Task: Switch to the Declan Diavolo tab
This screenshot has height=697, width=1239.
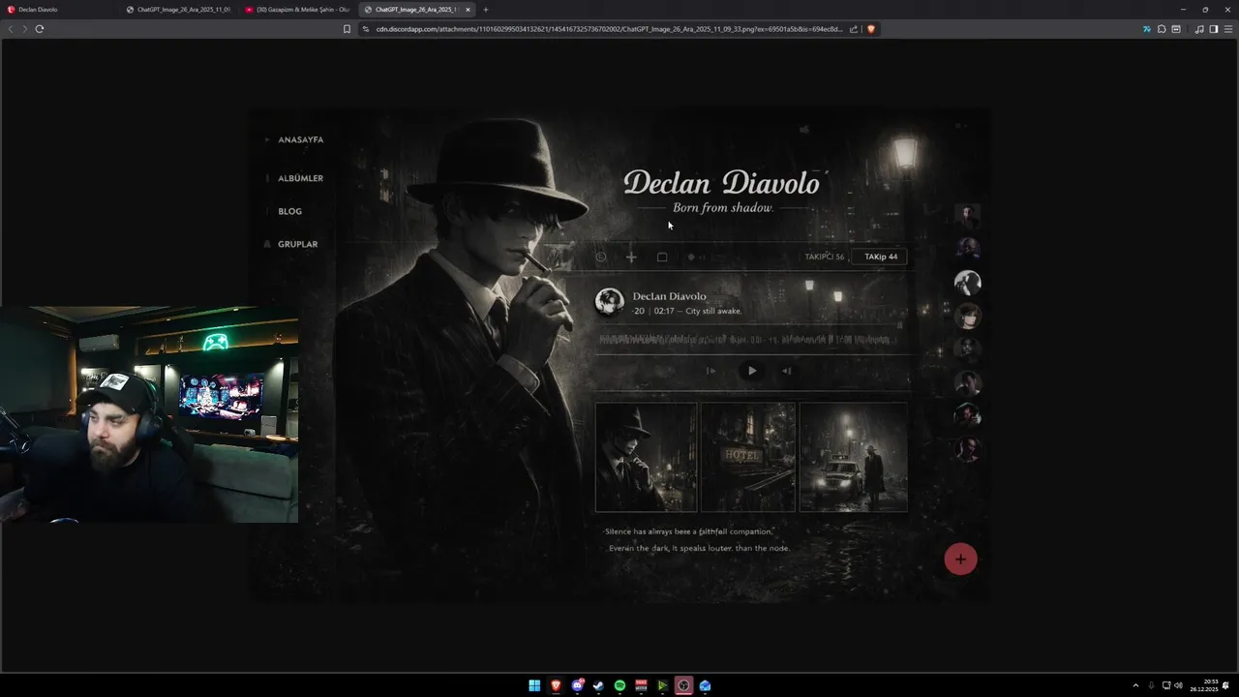Action: coord(58,10)
